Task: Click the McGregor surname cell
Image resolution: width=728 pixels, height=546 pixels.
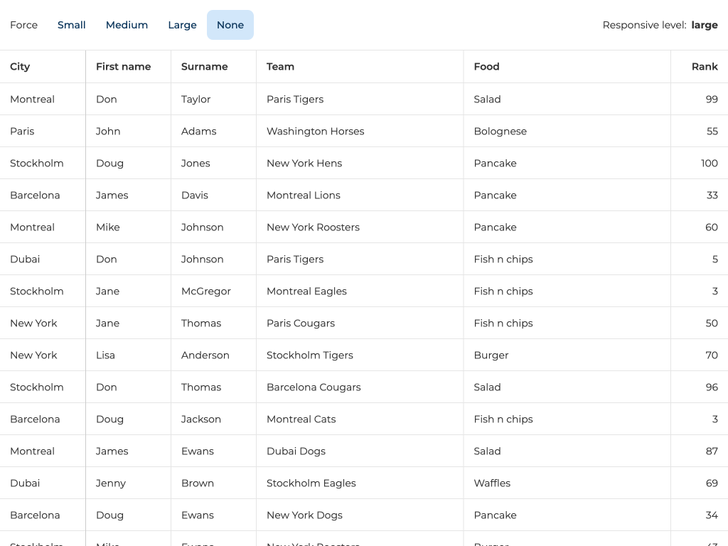Action: coord(205,291)
